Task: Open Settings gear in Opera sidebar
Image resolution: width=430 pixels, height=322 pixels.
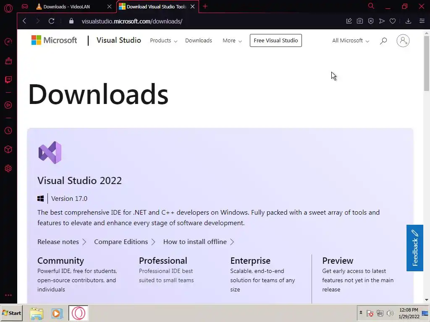Action: coord(8,169)
